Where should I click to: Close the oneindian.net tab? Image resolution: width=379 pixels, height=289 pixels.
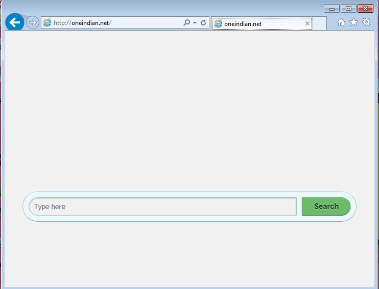tap(307, 23)
